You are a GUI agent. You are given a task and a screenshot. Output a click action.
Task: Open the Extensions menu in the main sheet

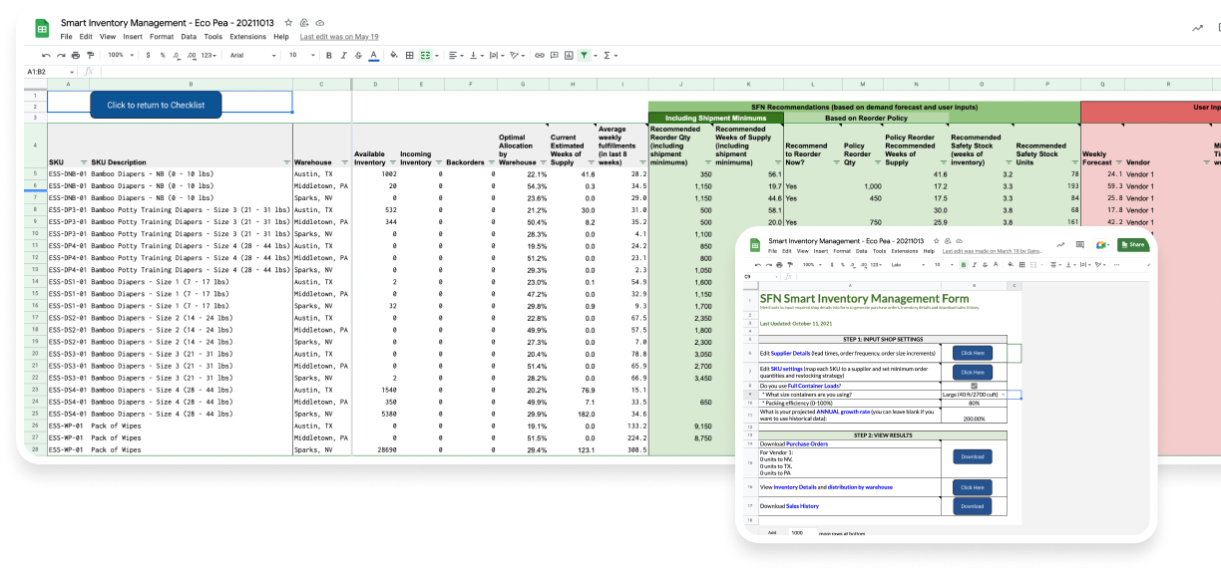pyautogui.click(x=247, y=36)
